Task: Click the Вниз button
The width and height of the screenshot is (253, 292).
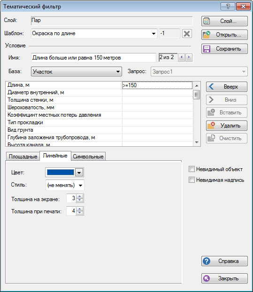Action: point(227,100)
